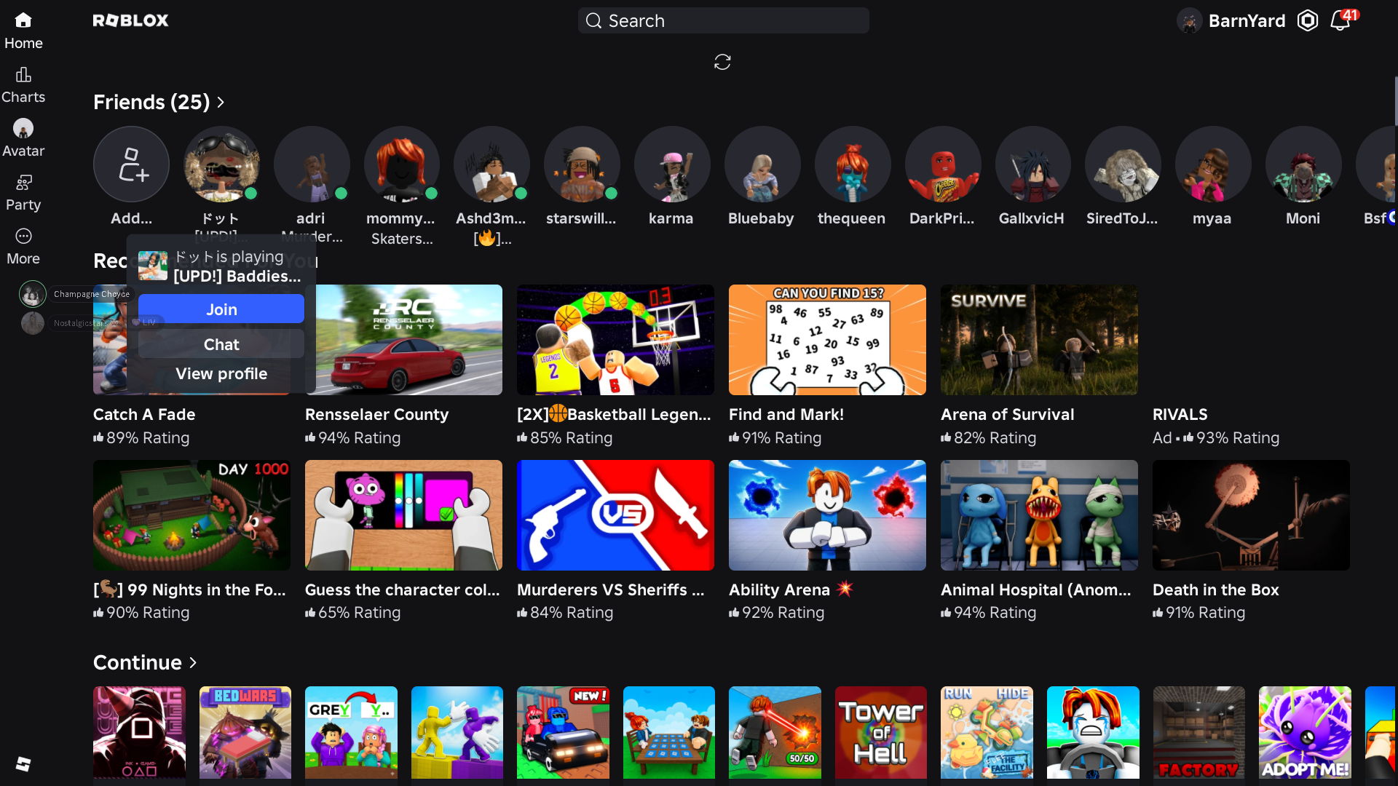This screenshot has height=786, width=1398.
Task: Open friend SiredToJ's avatar
Action: pos(1123,164)
